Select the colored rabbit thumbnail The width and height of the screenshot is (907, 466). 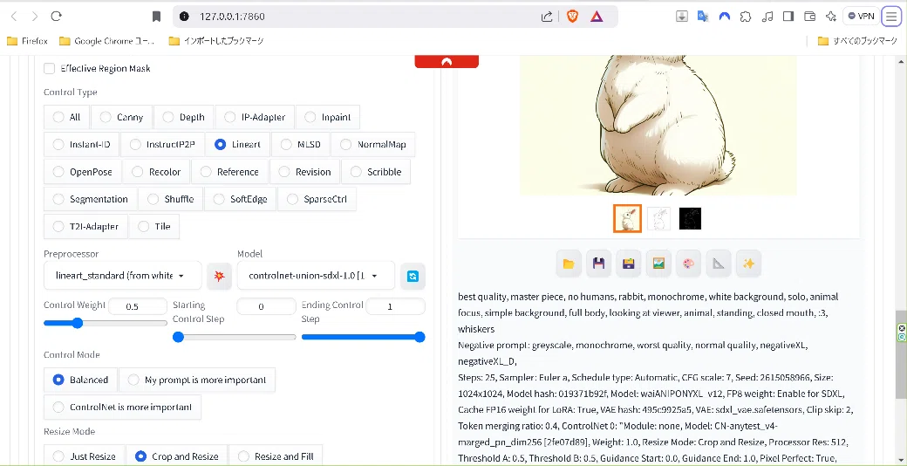pyautogui.click(x=628, y=219)
